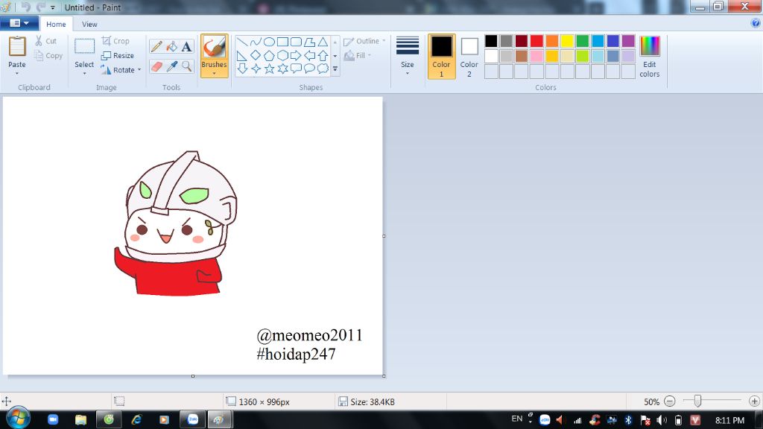763x429 pixels.
Task: Choose the Rectangle shape
Action: (x=282, y=42)
